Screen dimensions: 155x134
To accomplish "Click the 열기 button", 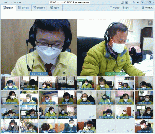I will point(125,8).
